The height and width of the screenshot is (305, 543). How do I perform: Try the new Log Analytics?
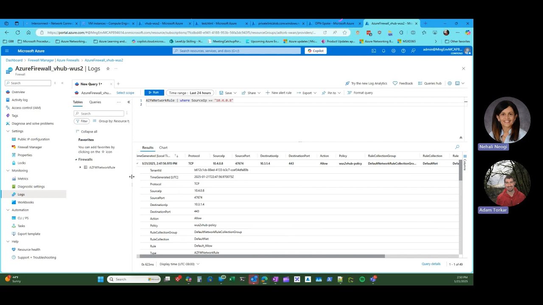(x=366, y=83)
